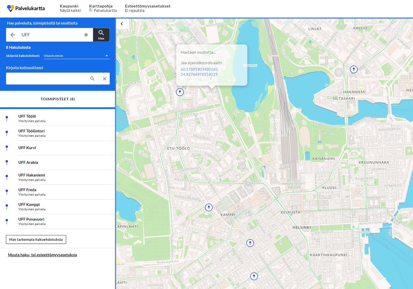The image size is (413, 289).
Task: Open Esteettömyysasetukset menu
Action: (148, 8)
